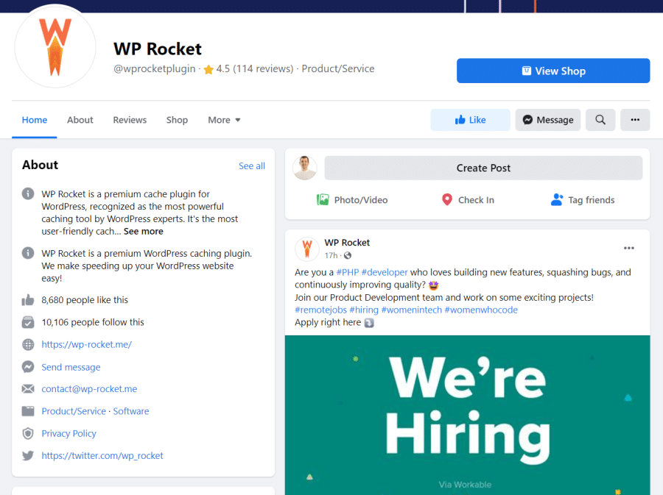Viewport: 663px width, 495px height.
Task: Click the 4.5 (114 reviews) rating text
Action: 255,69
